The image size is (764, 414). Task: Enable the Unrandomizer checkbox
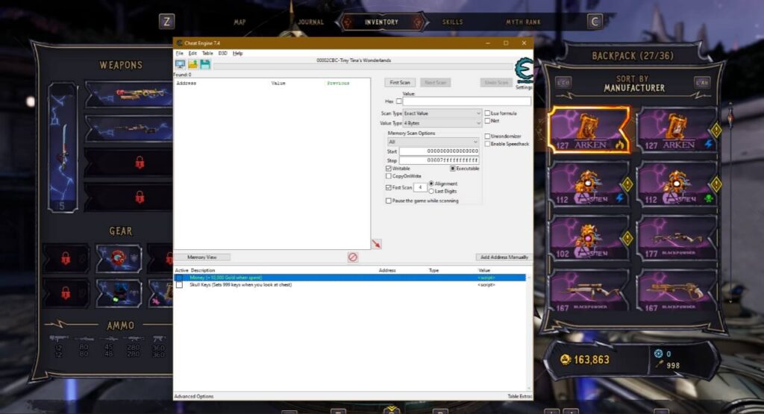pyautogui.click(x=487, y=137)
